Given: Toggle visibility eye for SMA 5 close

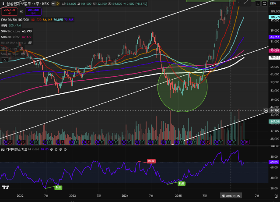Looking at the screenshot, I should point(21,48).
